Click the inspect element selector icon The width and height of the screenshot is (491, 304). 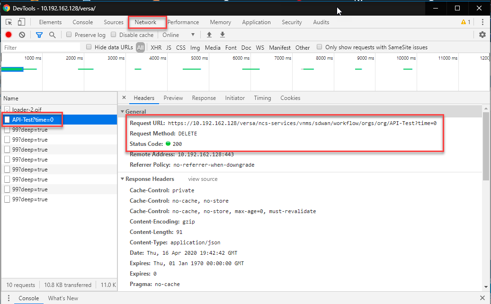[x=9, y=22]
